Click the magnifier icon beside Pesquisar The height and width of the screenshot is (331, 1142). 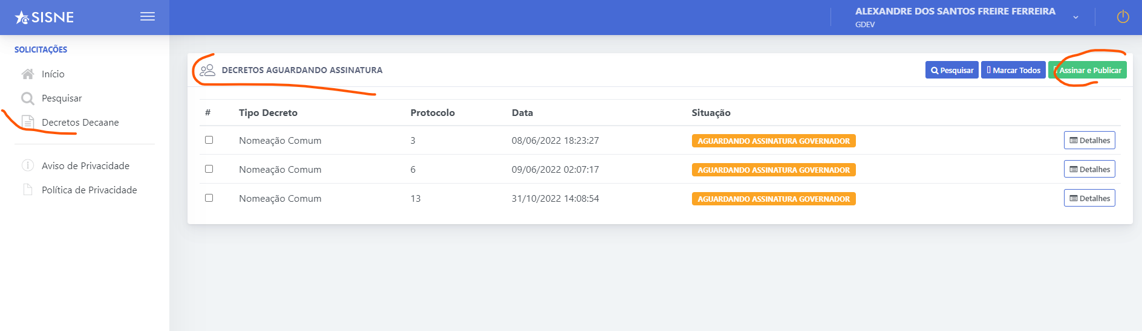click(x=28, y=98)
